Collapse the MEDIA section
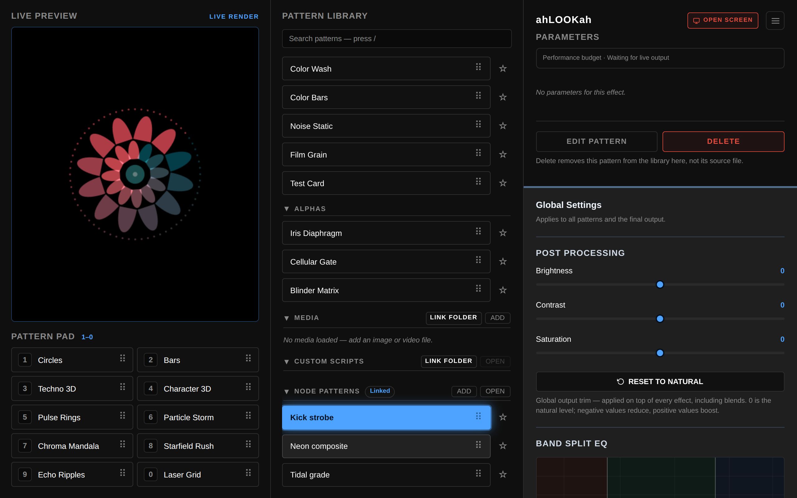The height and width of the screenshot is (498, 797). (286, 318)
